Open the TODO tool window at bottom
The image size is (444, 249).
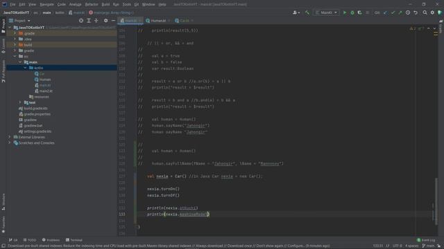[x=30, y=240]
